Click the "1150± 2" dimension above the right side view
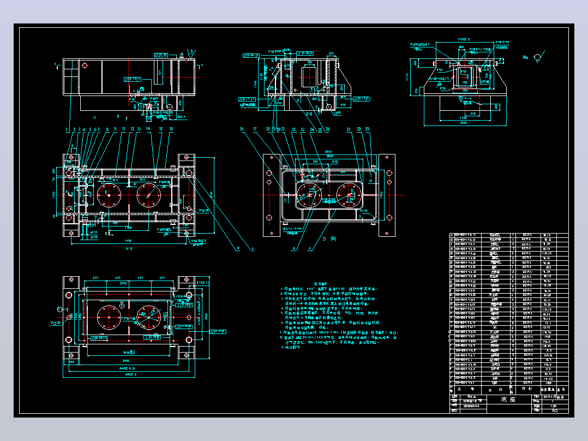This screenshot has height=441, width=588. click(x=464, y=39)
